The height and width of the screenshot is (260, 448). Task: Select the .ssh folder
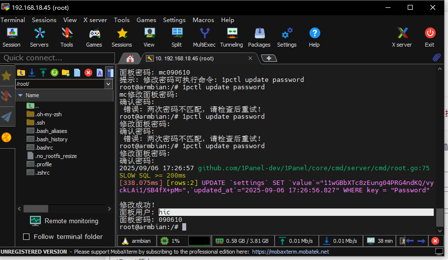36,123
